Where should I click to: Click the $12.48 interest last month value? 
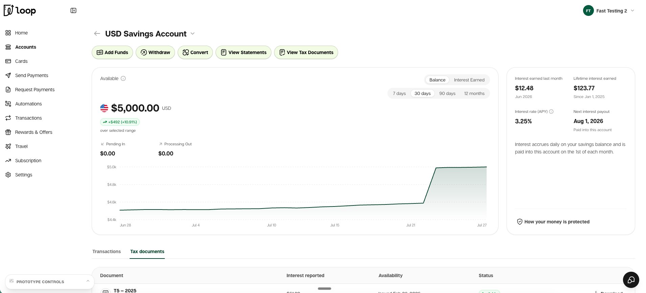point(524,88)
